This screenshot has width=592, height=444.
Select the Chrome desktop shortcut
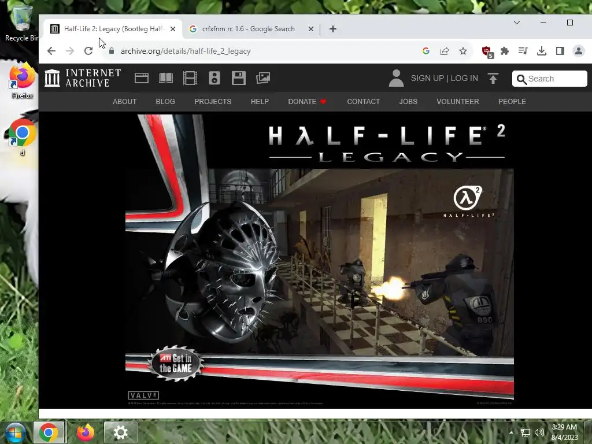[22, 138]
